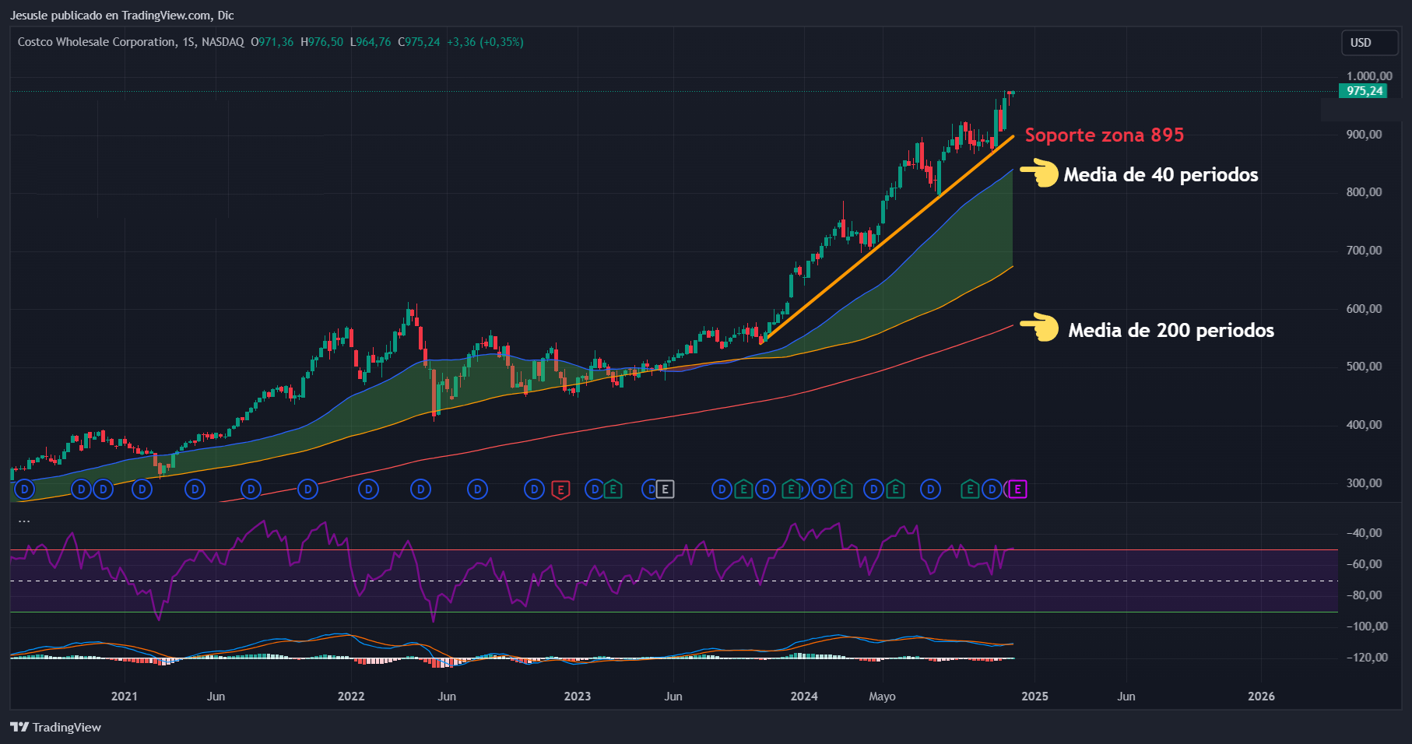The image size is (1412, 744).
Task: Select the Soporte zona 895 annotation
Action: 1104,135
